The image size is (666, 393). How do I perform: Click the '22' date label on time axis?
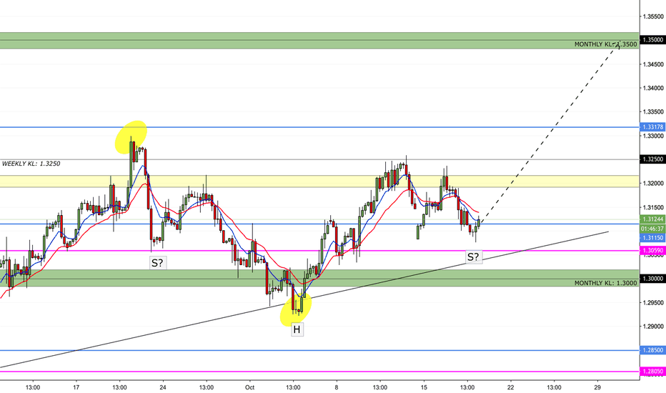[x=510, y=387]
